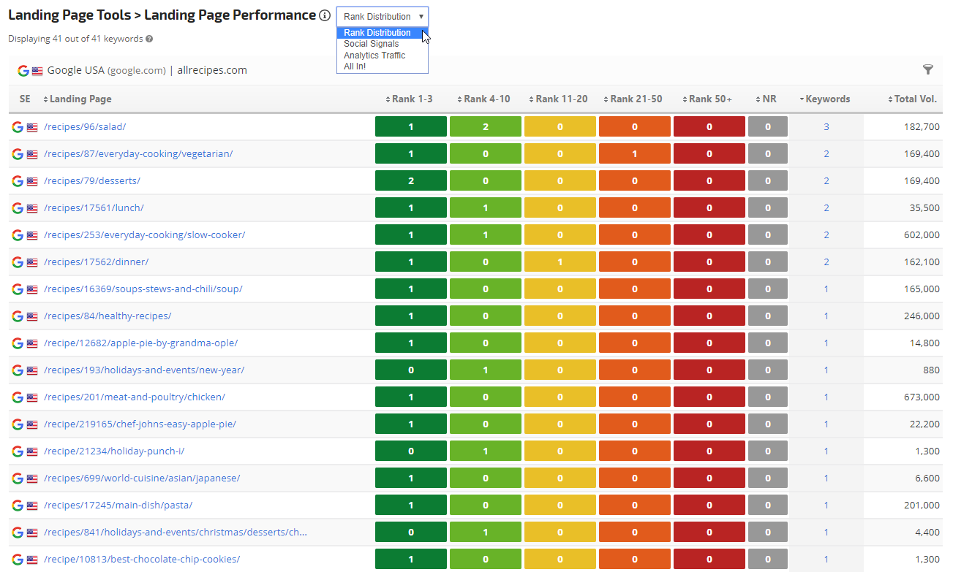Click keyword count 3 in salad row
The height and width of the screenshot is (572, 953).
point(826,127)
